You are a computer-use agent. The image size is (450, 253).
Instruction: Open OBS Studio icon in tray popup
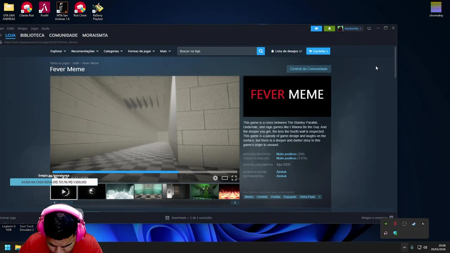click(404, 224)
